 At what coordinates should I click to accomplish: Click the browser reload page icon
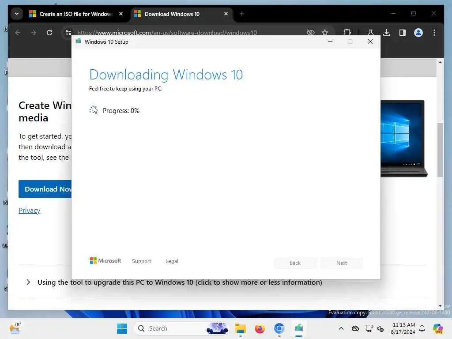[x=49, y=33]
